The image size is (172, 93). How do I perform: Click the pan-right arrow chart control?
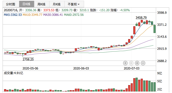coord(131,63)
